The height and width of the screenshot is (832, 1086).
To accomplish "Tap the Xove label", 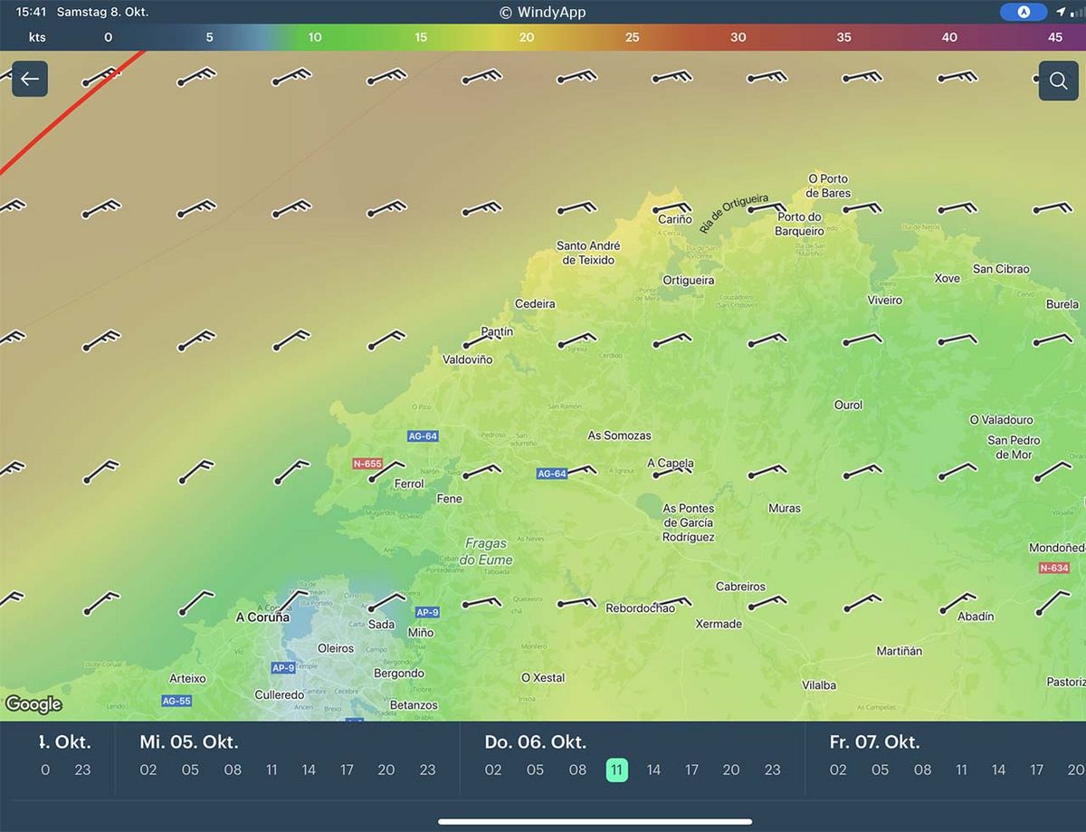I will pos(948,279).
